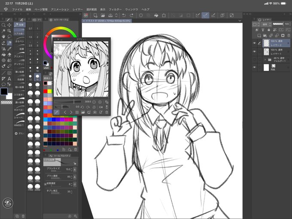292x219 pixels.
Task: Toggle snap to ruler in command bar
Action: [x=198, y=15]
